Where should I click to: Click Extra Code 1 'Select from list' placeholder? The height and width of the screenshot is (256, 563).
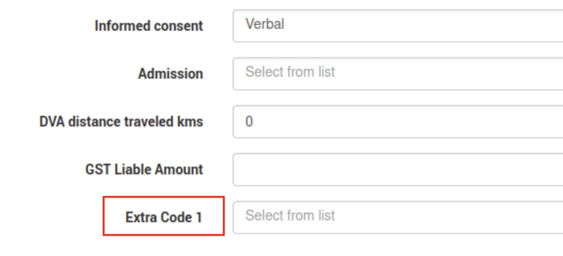click(x=290, y=215)
